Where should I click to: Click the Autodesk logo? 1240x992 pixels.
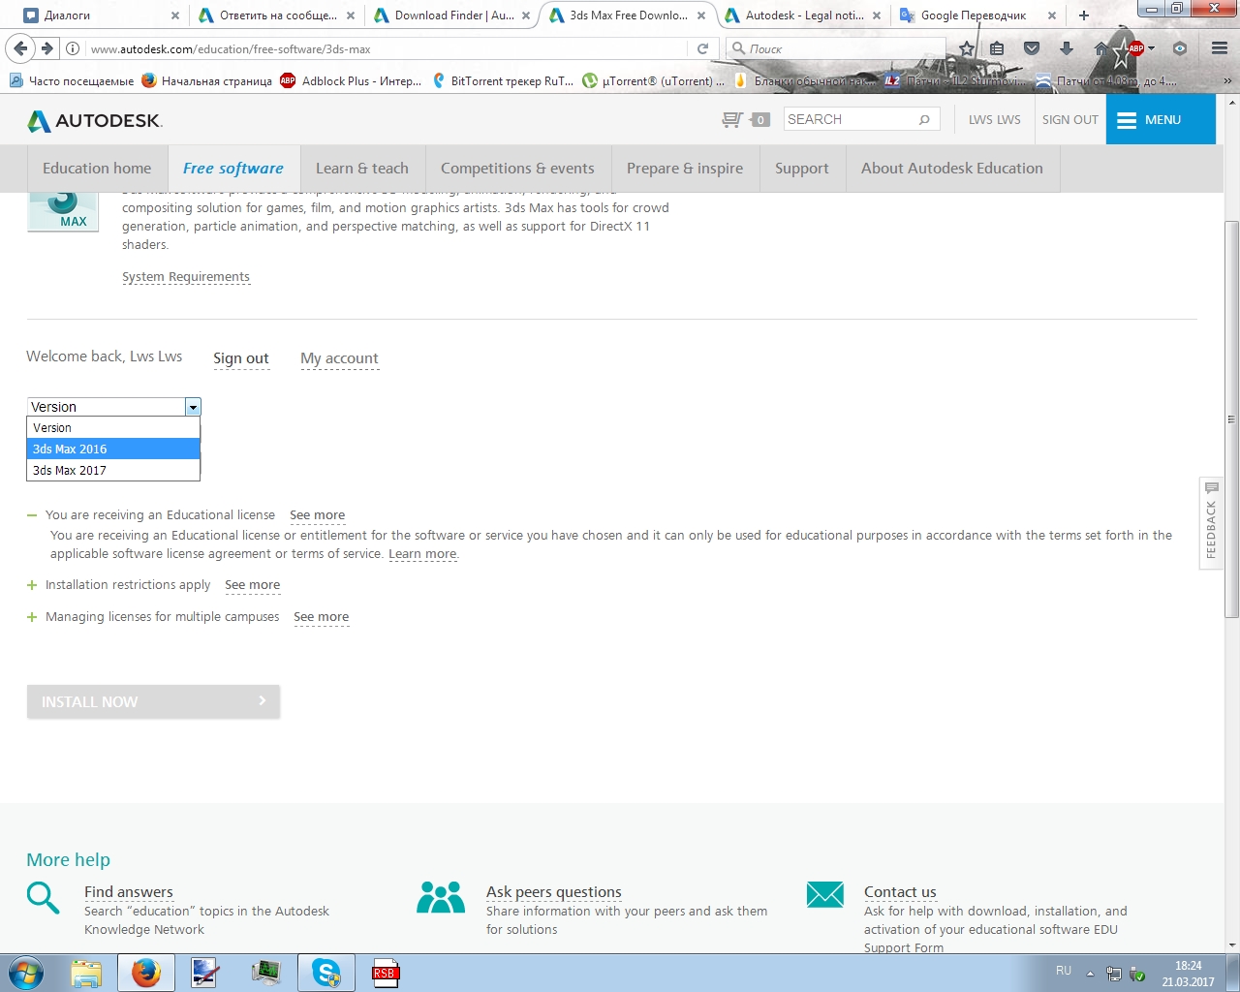95,120
